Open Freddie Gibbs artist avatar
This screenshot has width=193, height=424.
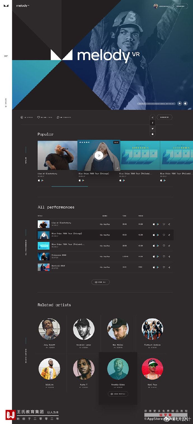pos(118,369)
